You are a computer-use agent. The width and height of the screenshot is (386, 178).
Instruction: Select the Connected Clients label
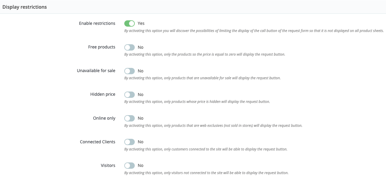97,142
